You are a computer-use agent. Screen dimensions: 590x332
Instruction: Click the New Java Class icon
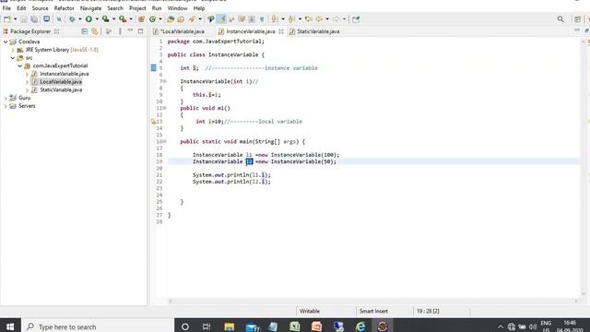[152, 19]
